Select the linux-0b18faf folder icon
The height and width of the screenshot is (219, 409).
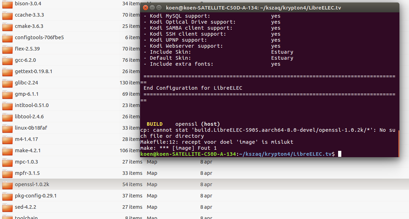[7, 128]
